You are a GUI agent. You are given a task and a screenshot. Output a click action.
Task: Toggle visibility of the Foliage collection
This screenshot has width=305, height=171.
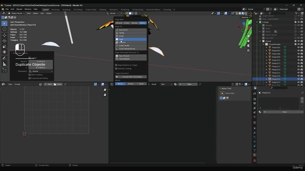pos(298,22)
